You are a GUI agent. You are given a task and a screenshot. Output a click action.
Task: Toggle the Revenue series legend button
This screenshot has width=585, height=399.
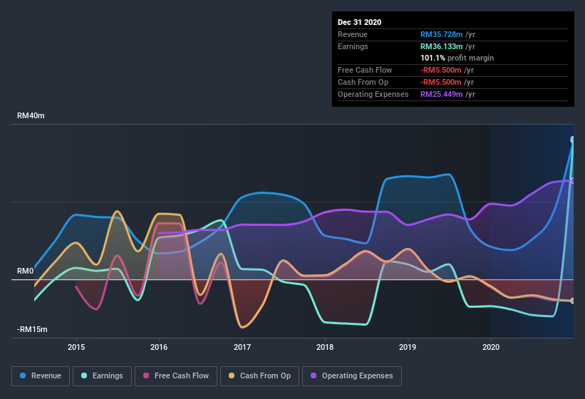point(41,376)
